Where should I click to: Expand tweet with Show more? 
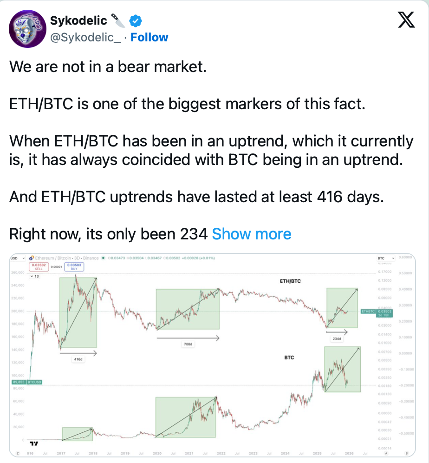click(251, 234)
